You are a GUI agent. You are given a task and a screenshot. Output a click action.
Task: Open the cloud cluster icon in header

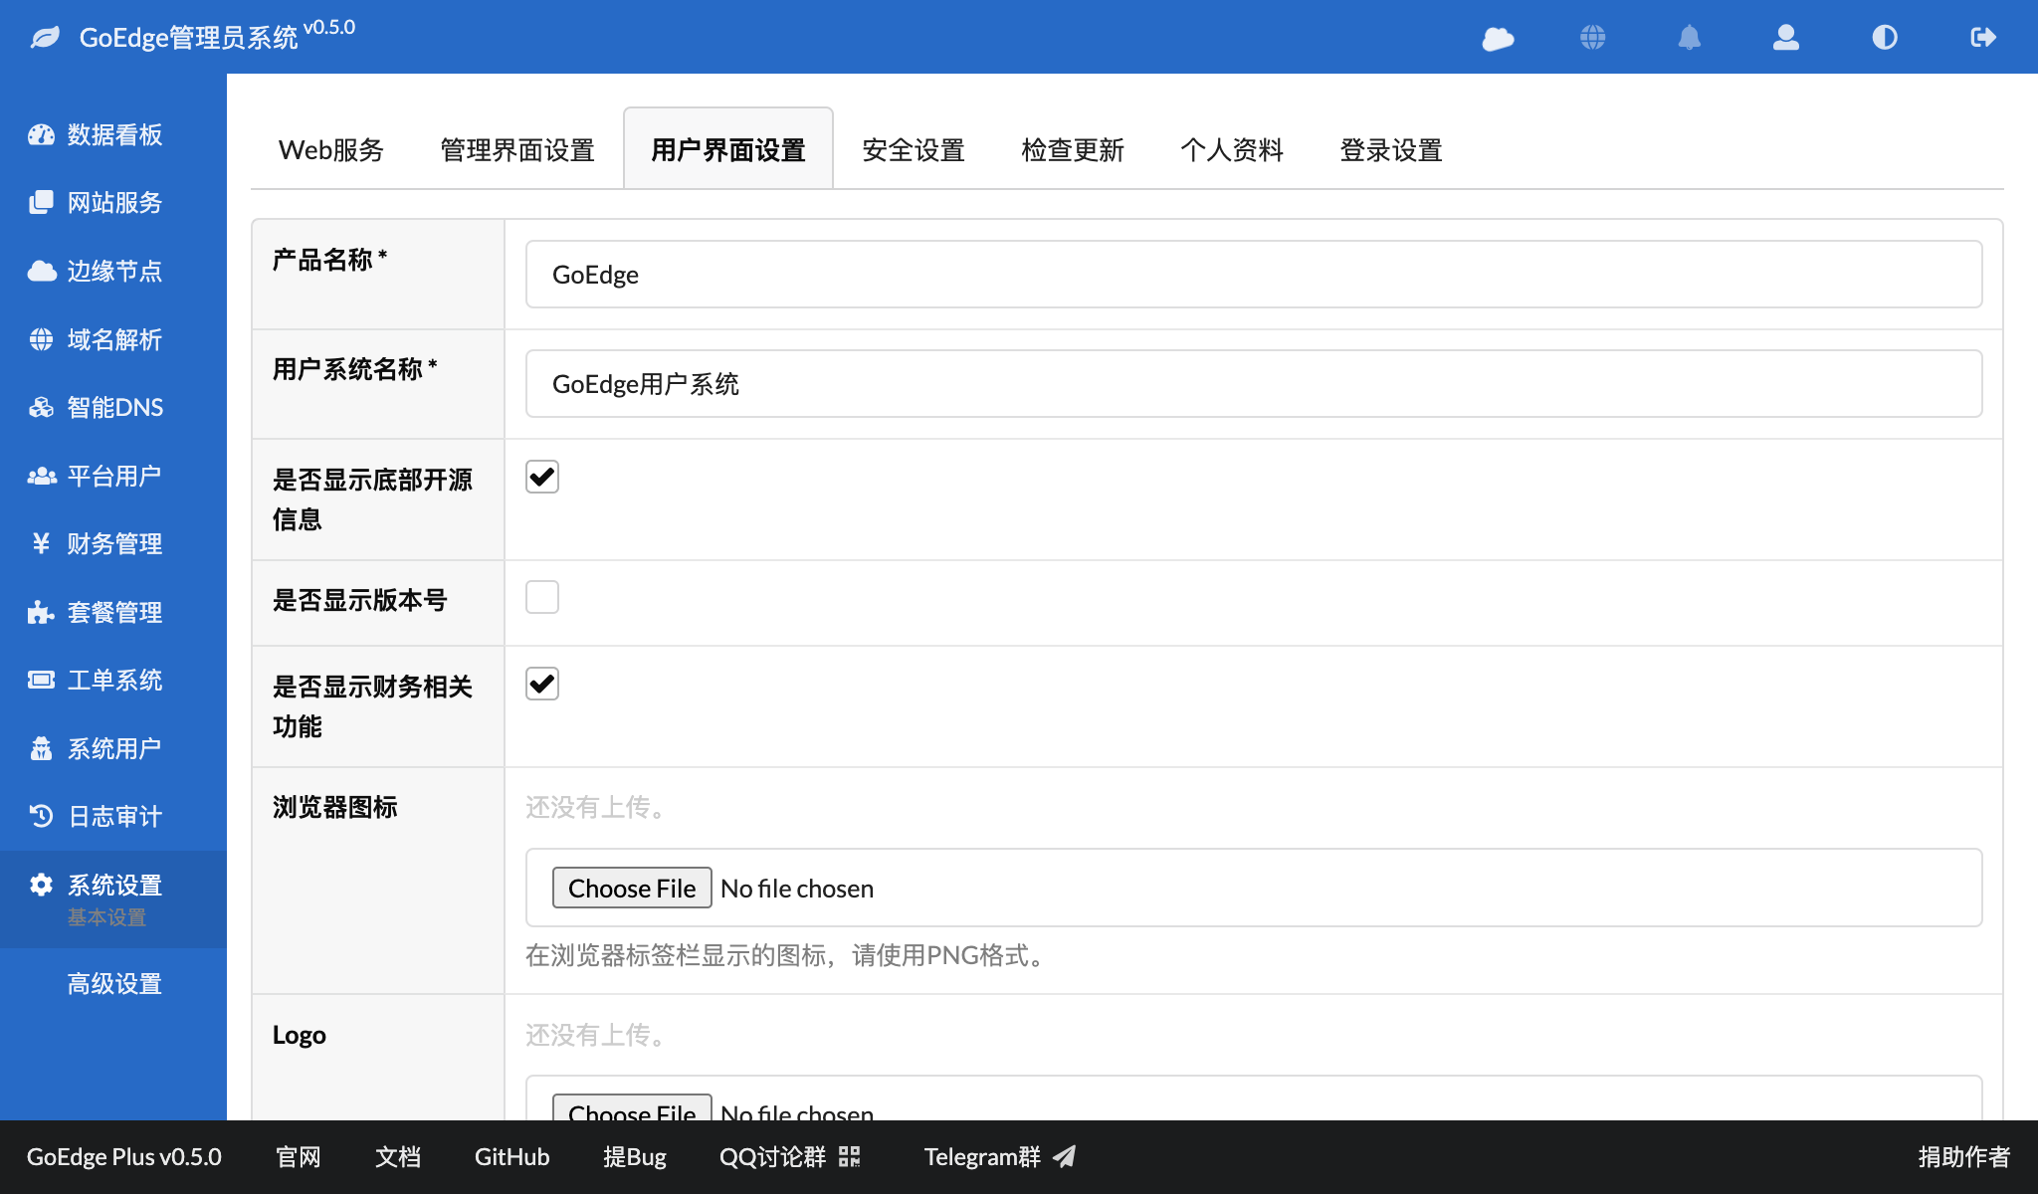tap(1498, 38)
